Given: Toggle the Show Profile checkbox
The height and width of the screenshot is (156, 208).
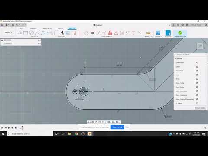Looking at the screenshot, I should (x=197, y=83).
